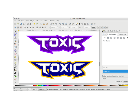Viewport: 128px width, 96px height.
Task: Switch to the Stroke style tab
Action: point(122,34)
